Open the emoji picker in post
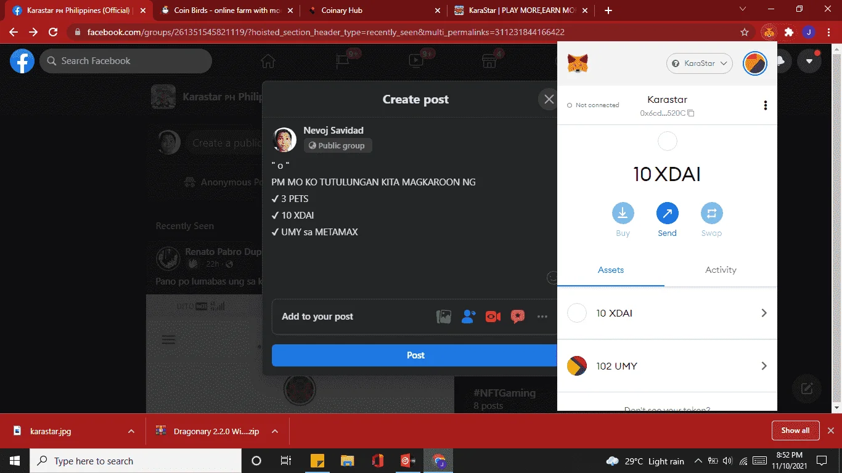Viewport: 842px width, 473px height. tap(552, 278)
